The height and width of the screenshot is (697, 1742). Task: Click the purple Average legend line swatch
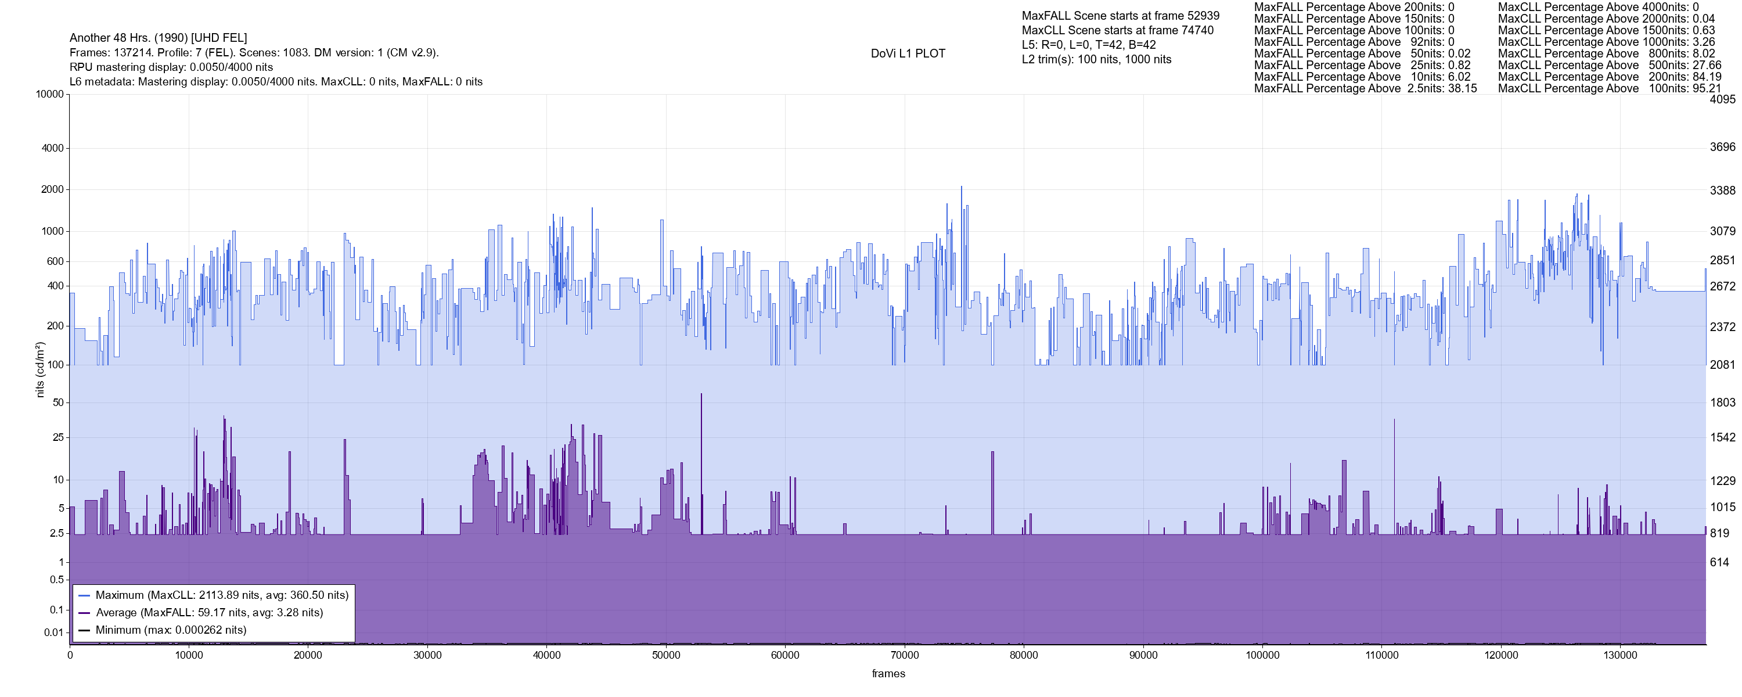point(84,613)
